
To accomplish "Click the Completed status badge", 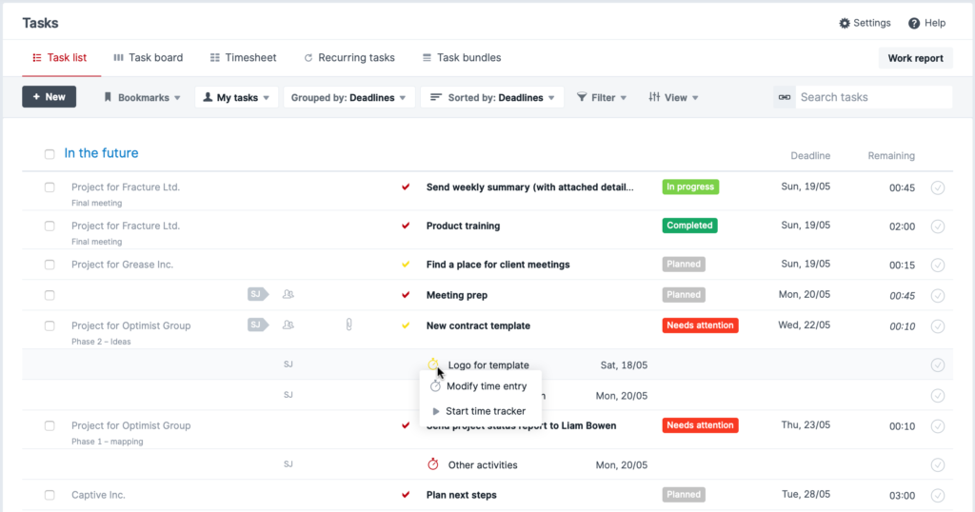I will click(689, 226).
